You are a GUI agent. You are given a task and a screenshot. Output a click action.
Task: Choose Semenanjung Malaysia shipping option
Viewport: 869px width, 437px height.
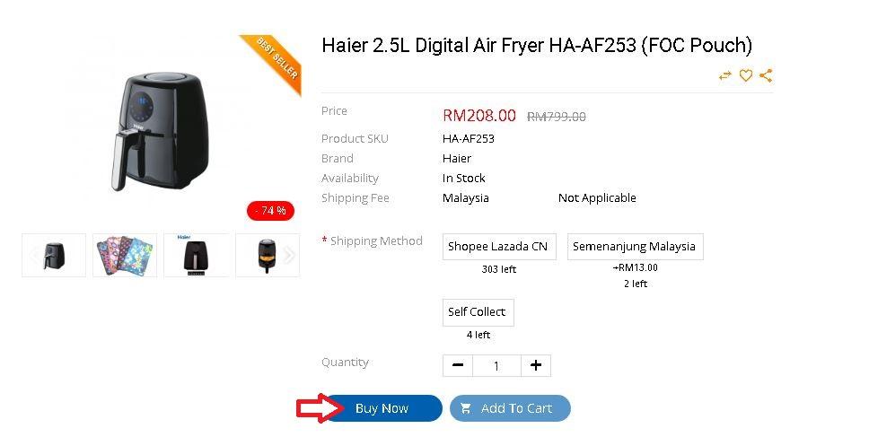[635, 247]
